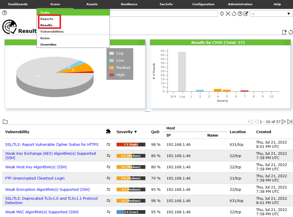Click solution type icon for Weak Key Exchange row
This screenshot has width=293, height=217.
point(109,156)
